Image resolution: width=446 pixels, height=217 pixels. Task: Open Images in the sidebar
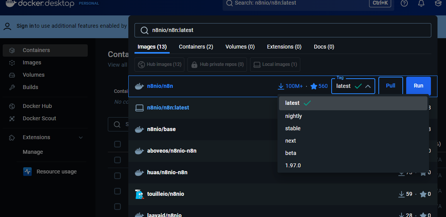click(x=45, y=63)
